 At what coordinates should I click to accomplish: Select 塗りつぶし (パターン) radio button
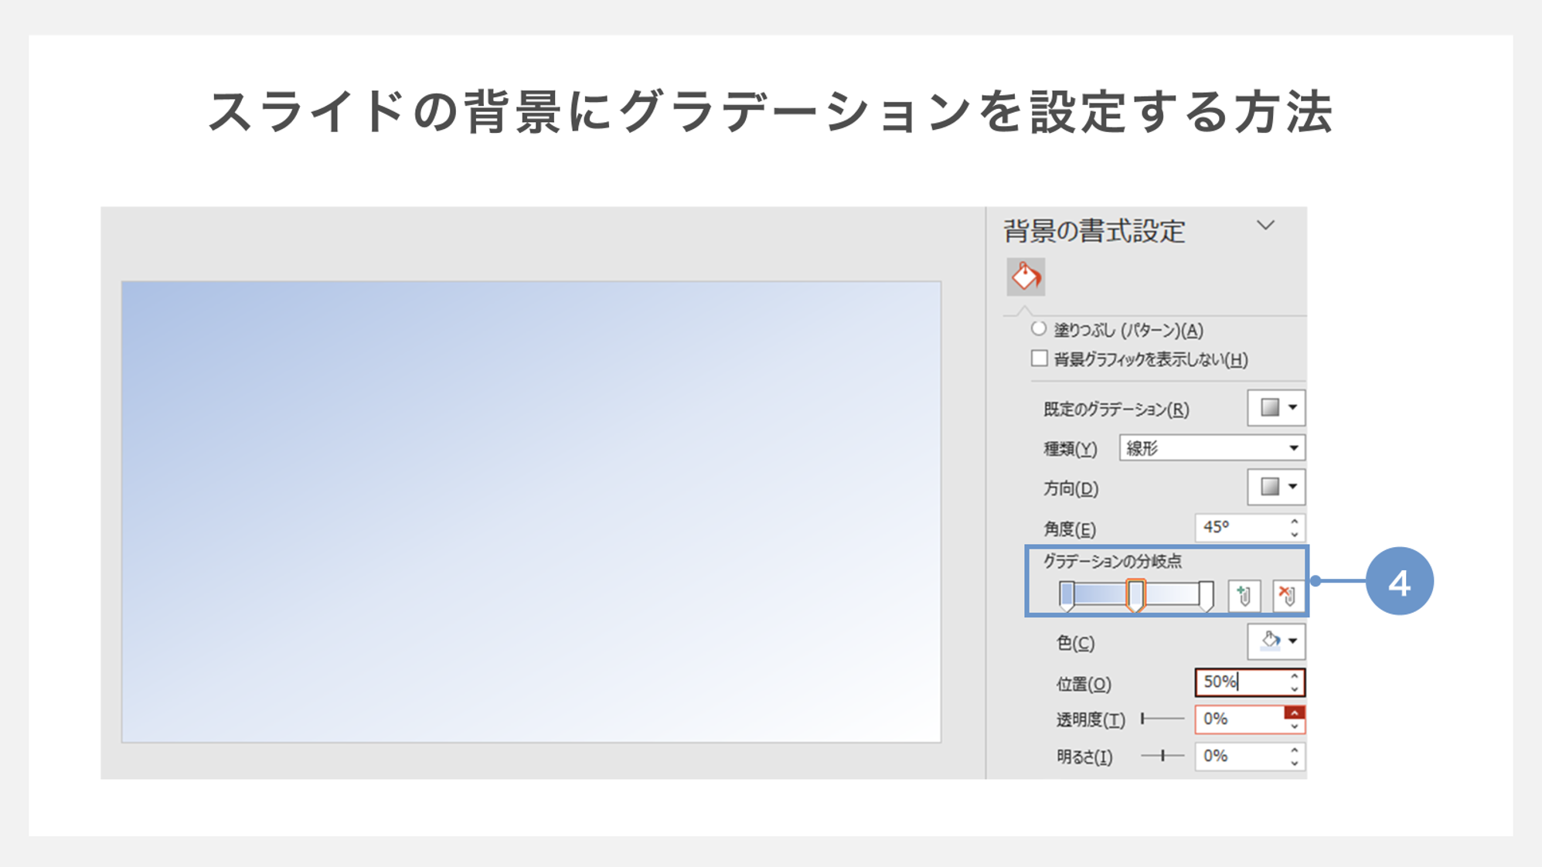1039,328
